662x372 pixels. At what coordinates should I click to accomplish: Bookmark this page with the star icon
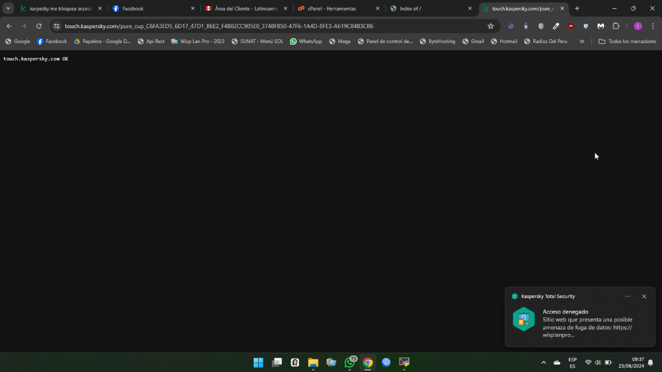490,26
